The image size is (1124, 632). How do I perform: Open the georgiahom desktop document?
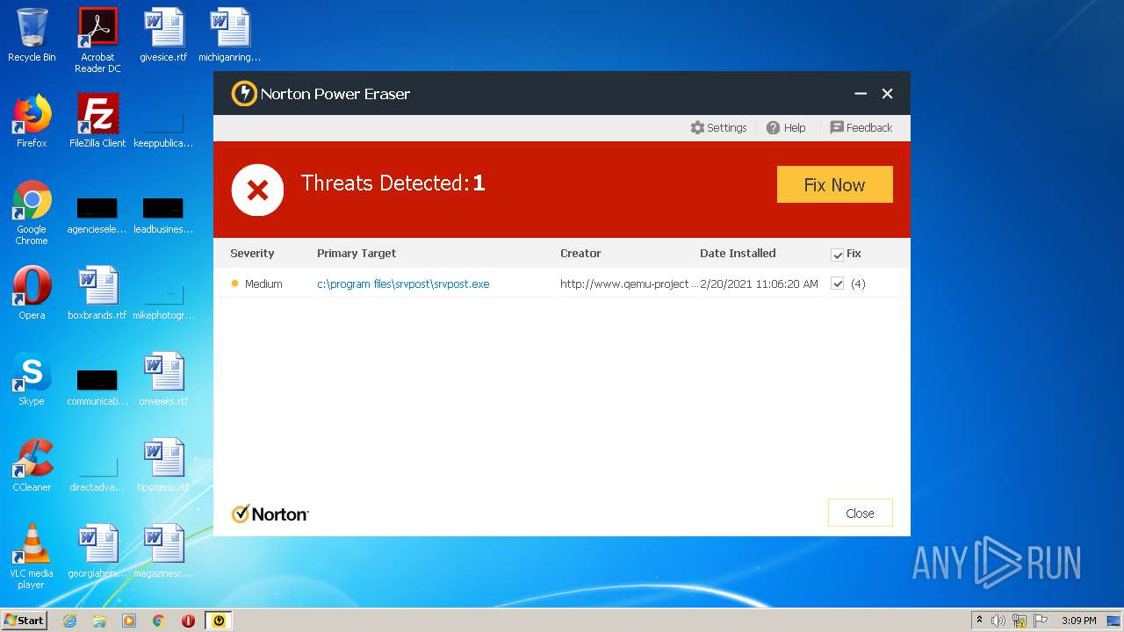(x=97, y=551)
